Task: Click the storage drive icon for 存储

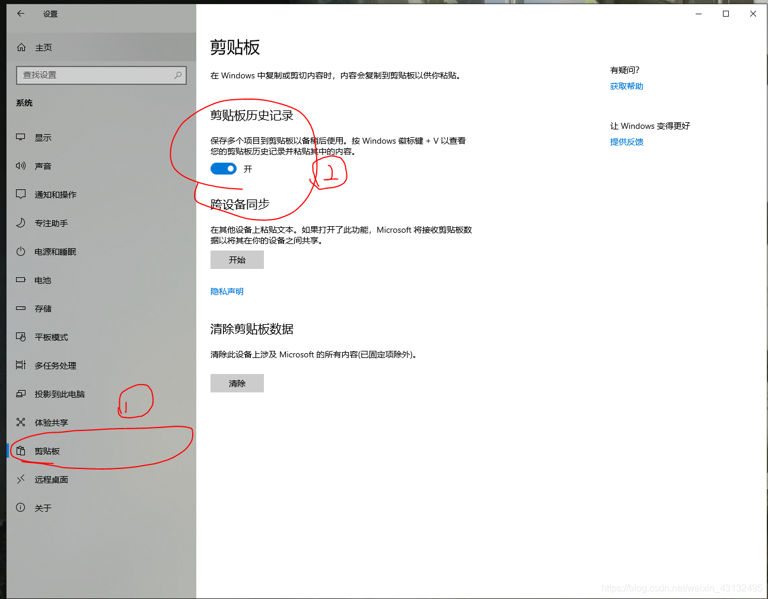Action: (21, 308)
